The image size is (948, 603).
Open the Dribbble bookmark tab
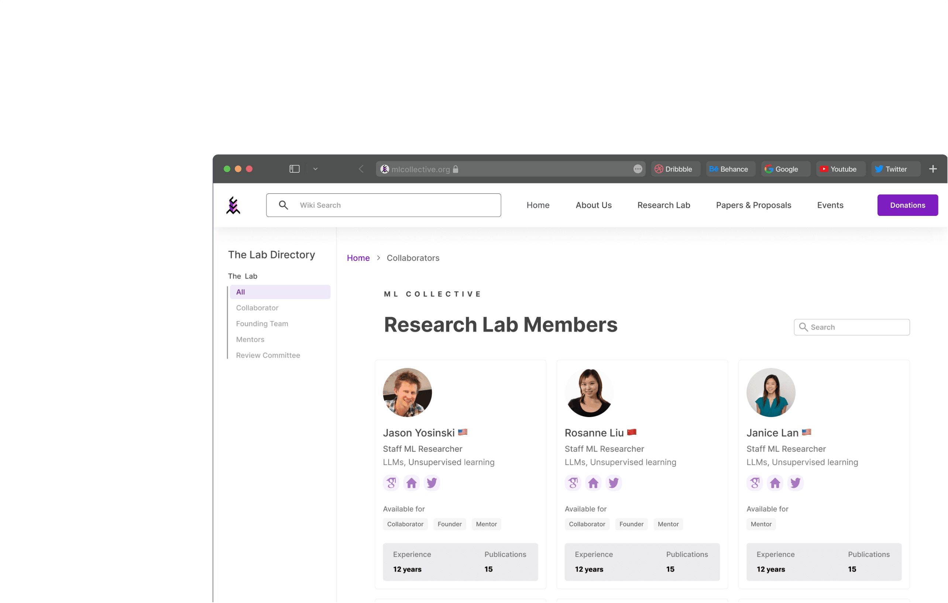click(x=675, y=169)
